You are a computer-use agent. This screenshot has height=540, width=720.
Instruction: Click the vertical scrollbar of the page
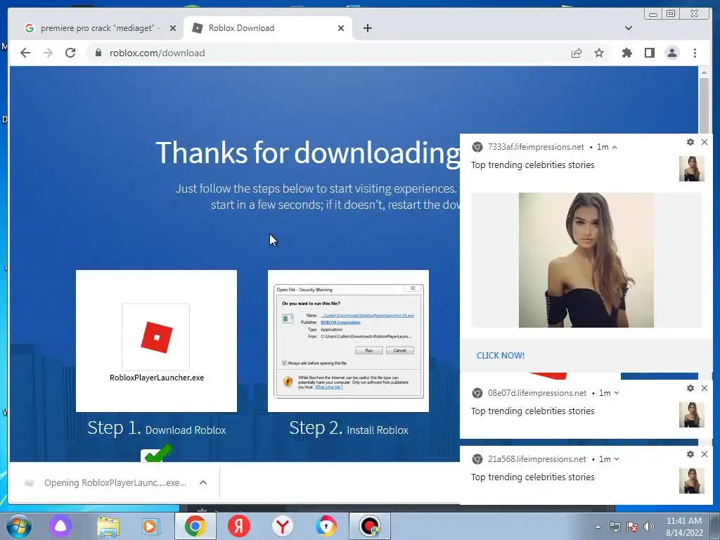704,105
